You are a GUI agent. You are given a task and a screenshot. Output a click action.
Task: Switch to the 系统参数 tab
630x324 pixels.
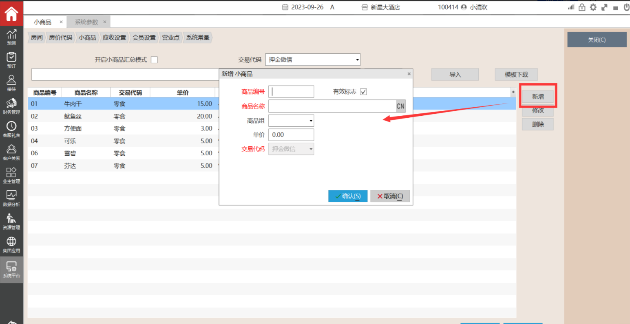[x=86, y=22]
